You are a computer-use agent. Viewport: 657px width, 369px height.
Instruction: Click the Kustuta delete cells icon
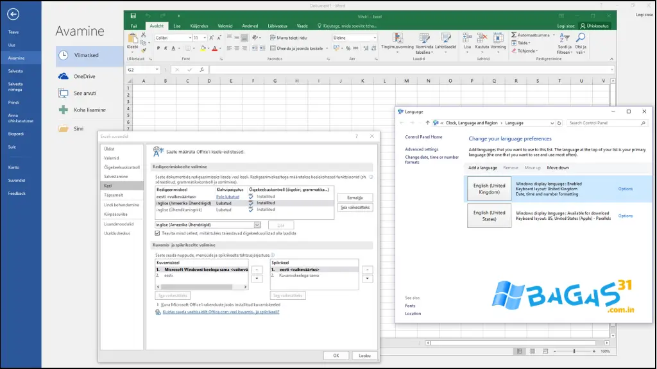coord(482,38)
